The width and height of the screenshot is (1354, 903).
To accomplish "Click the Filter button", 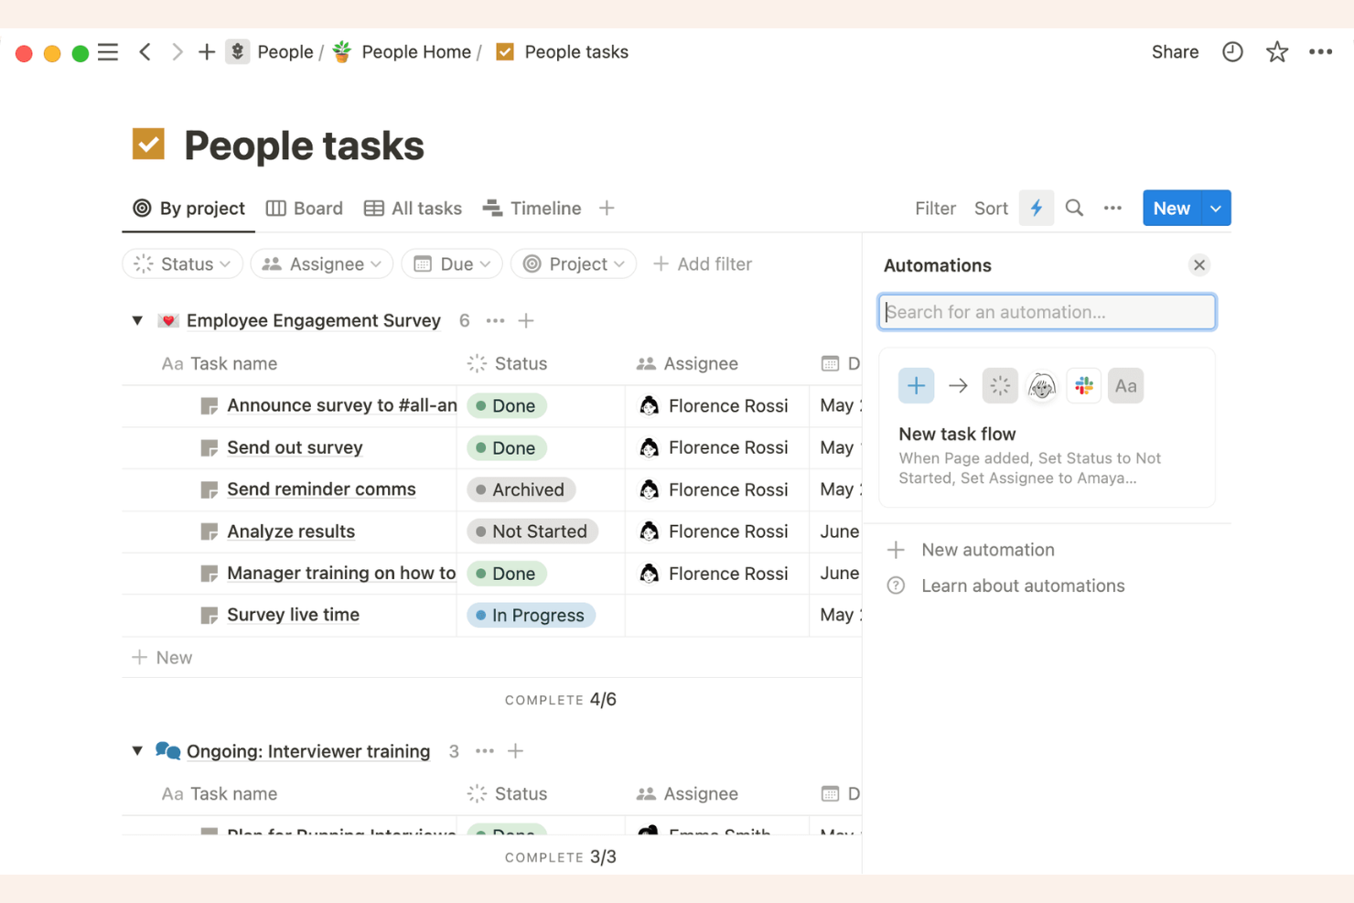I will 935,209.
